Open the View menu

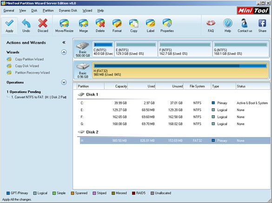[23, 11]
